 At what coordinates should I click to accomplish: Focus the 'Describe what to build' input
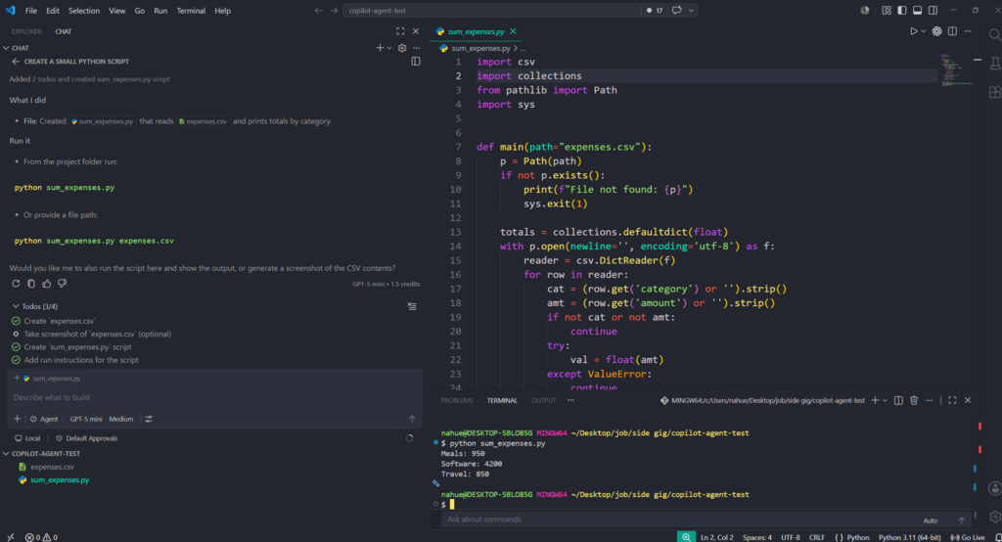coord(214,397)
